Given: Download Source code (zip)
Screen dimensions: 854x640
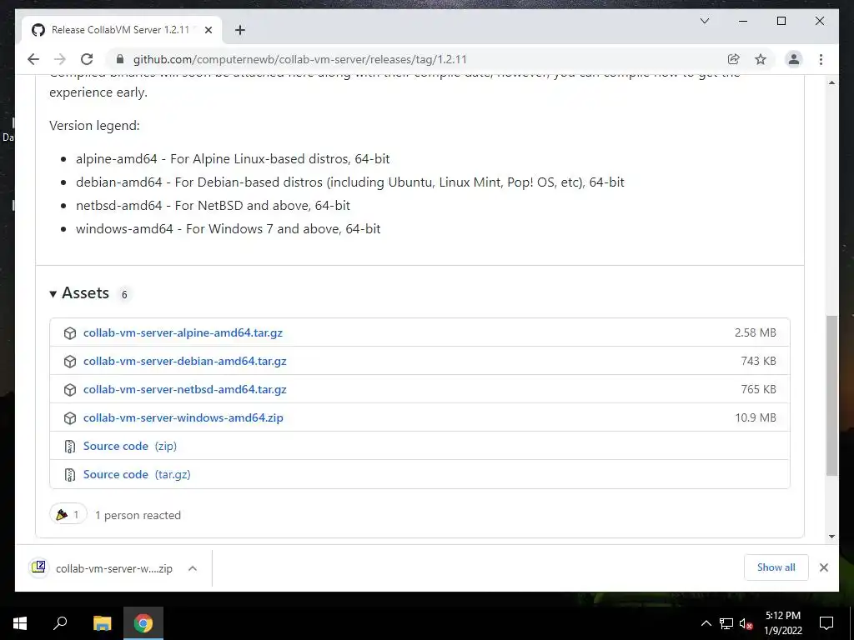Looking at the screenshot, I should (x=129, y=446).
